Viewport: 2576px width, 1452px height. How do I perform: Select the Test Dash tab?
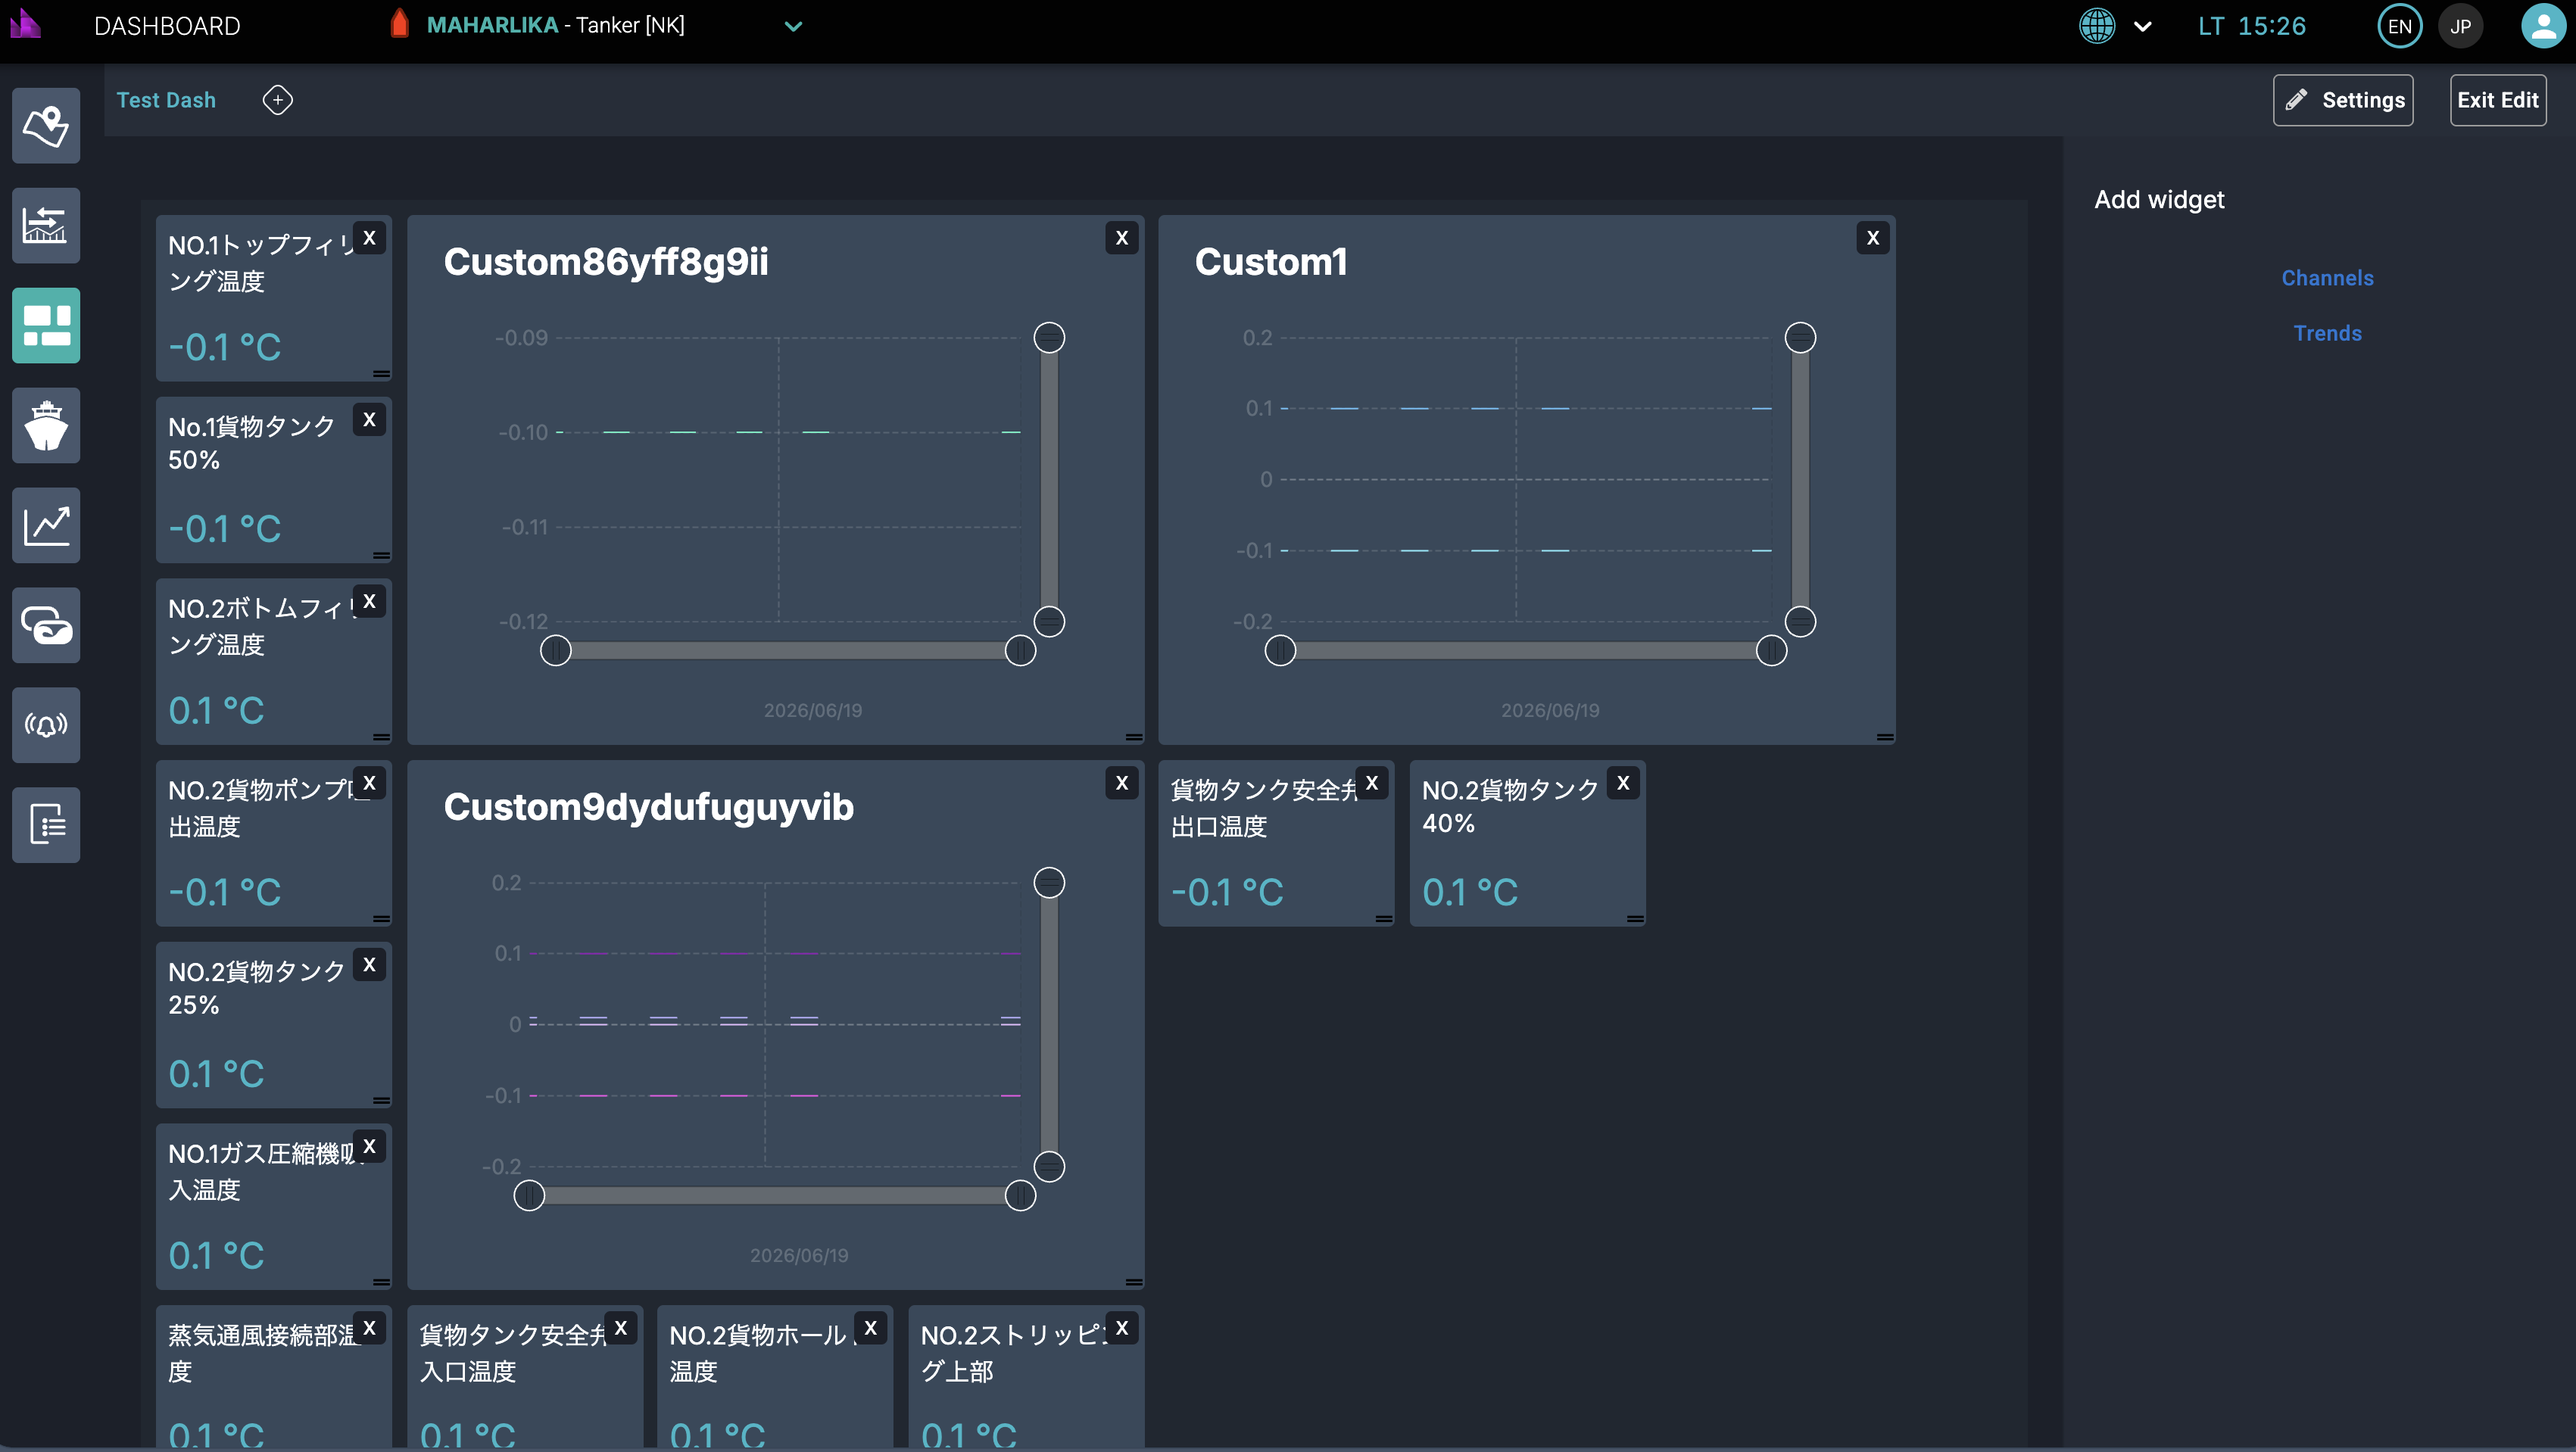click(166, 100)
